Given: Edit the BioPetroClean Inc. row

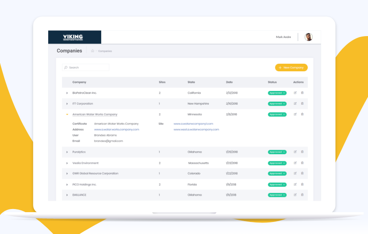Looking at the screenshot, I should click(295, 93).
